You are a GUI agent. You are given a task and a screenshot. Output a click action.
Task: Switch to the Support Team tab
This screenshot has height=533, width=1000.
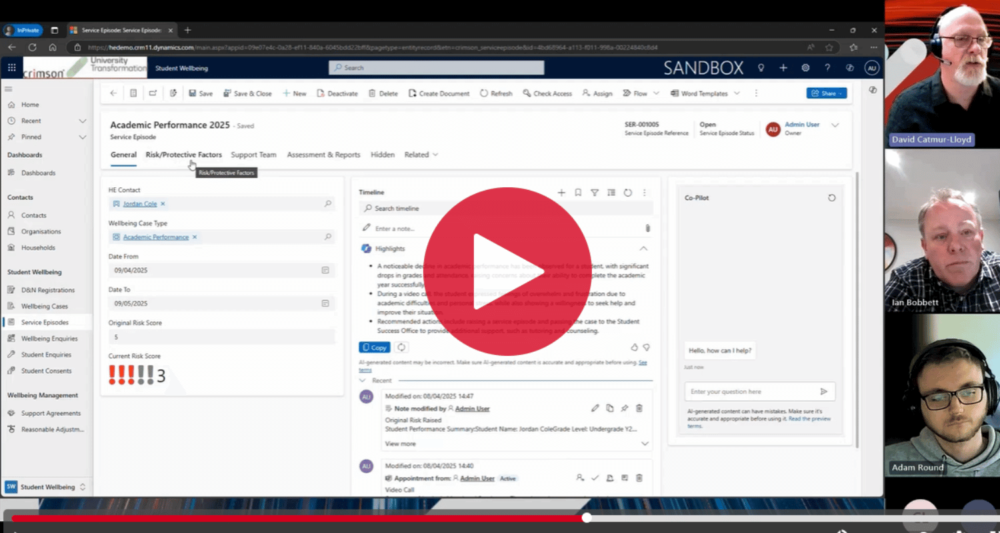(x=253, y=155)
